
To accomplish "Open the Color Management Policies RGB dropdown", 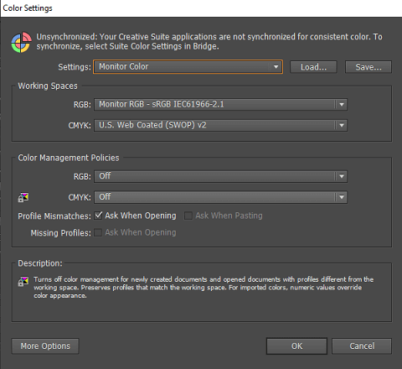I will pos(220,176).
